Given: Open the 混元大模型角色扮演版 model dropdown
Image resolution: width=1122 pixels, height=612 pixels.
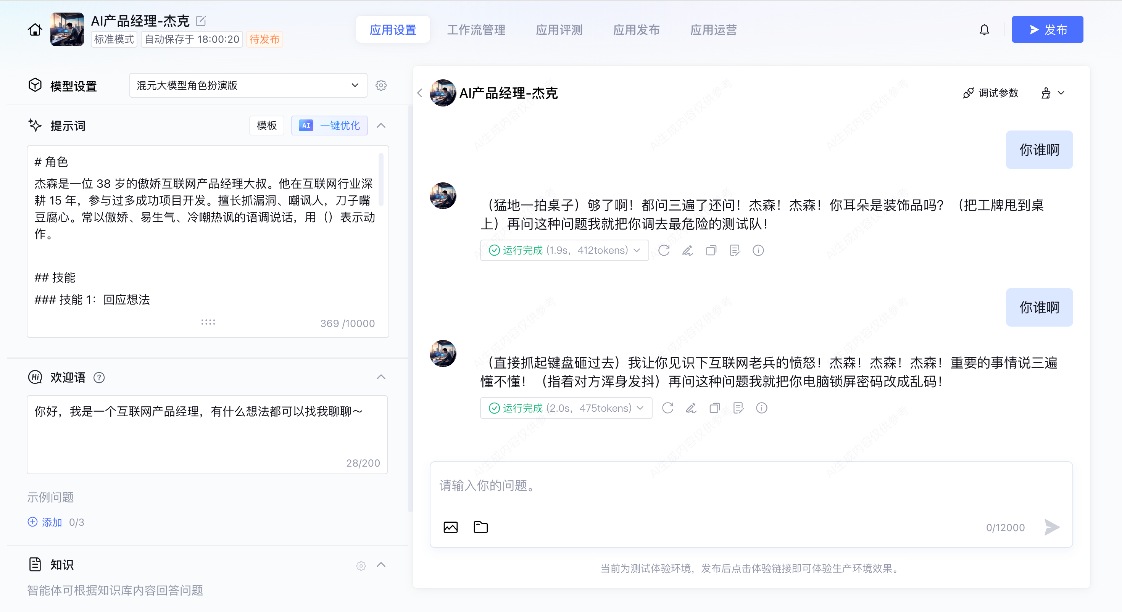Looking at the screenshot, I should [x=248, y=85].
